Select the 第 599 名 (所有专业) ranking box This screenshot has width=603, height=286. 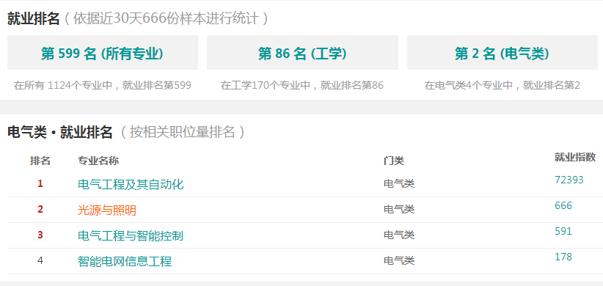coord(103,53)
